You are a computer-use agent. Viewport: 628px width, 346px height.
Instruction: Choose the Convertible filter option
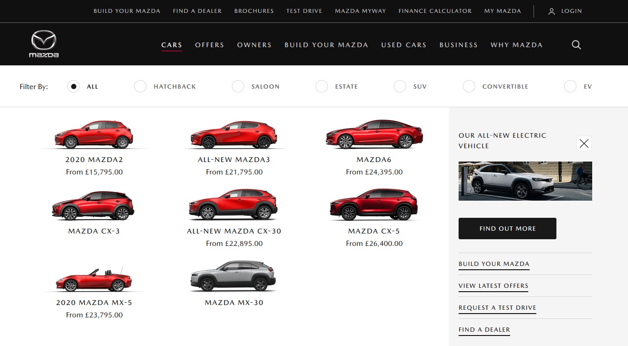[x=469, y=87]
